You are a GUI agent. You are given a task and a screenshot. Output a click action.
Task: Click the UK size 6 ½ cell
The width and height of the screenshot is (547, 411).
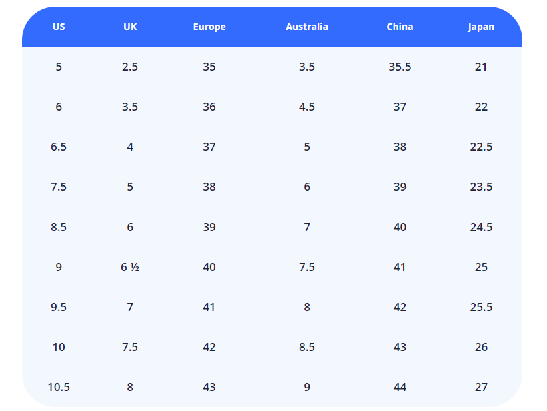tap(130, 267)
